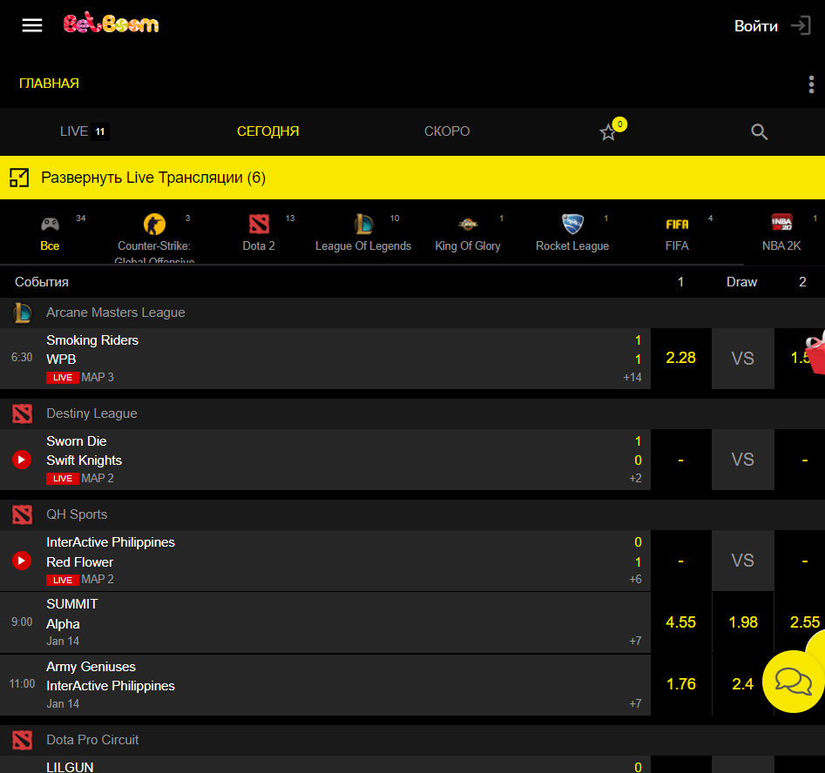Click Destiny League Dota icon

(22, 413)
